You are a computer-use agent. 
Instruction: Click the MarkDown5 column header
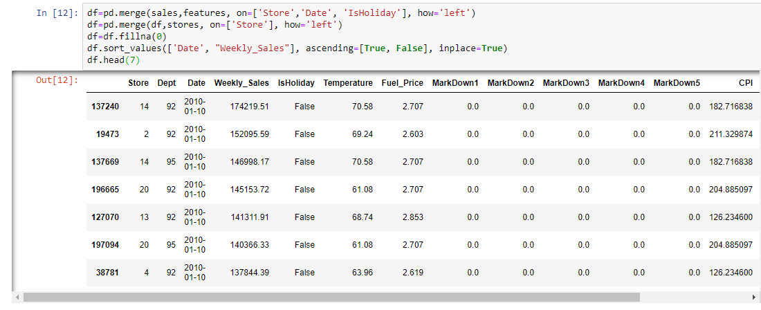(x=677, y=84)
